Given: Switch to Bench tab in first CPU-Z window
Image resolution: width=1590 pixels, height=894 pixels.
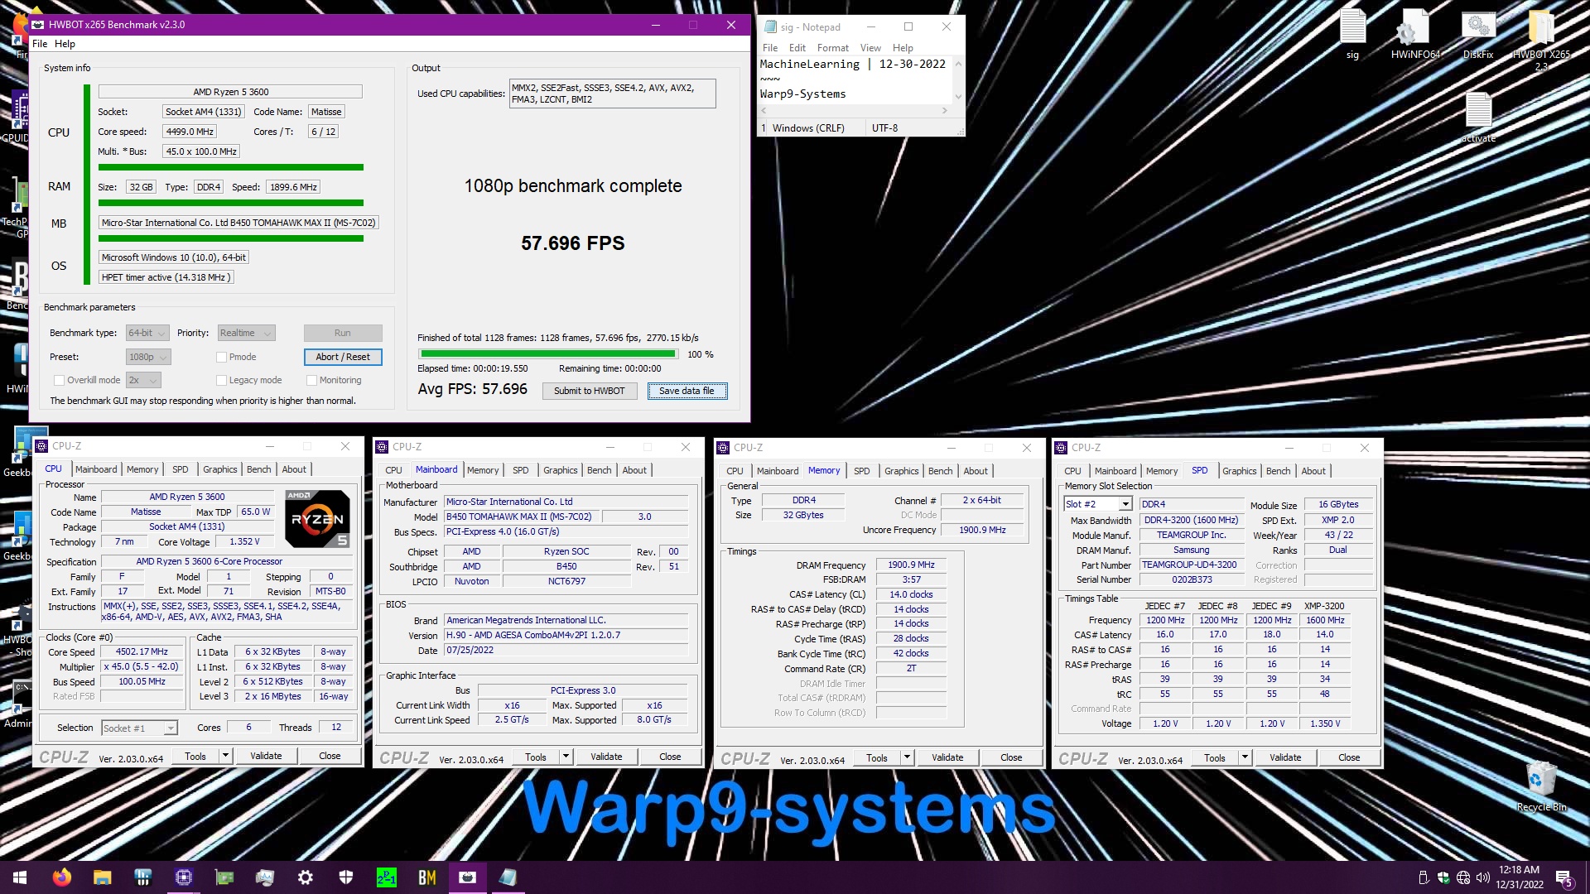Looking at the screenshot, I should point(258,469).
